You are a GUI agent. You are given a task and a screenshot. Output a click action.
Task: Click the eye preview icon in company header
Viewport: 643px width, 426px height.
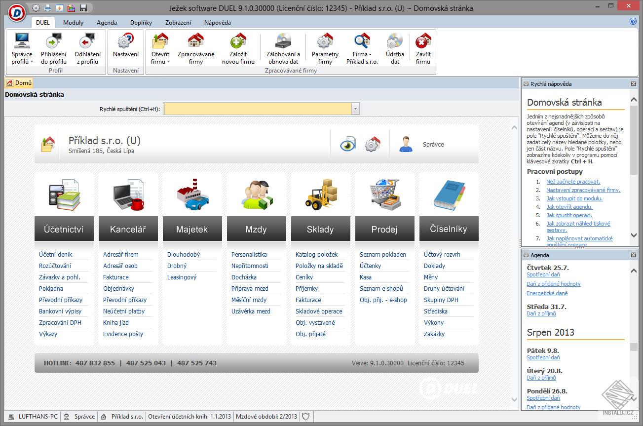click(348, 145)
